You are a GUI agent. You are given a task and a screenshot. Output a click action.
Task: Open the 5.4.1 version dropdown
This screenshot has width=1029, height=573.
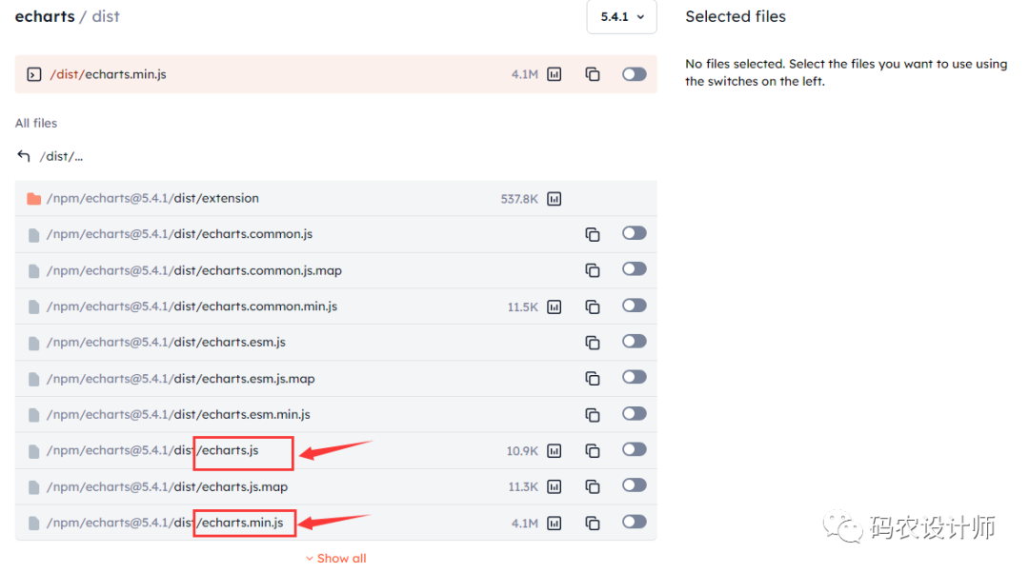pos(621,17)
